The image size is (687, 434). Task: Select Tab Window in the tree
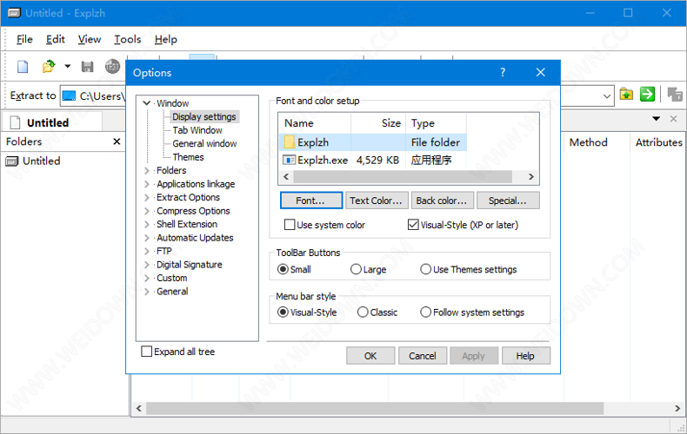[x=197, y=130]
